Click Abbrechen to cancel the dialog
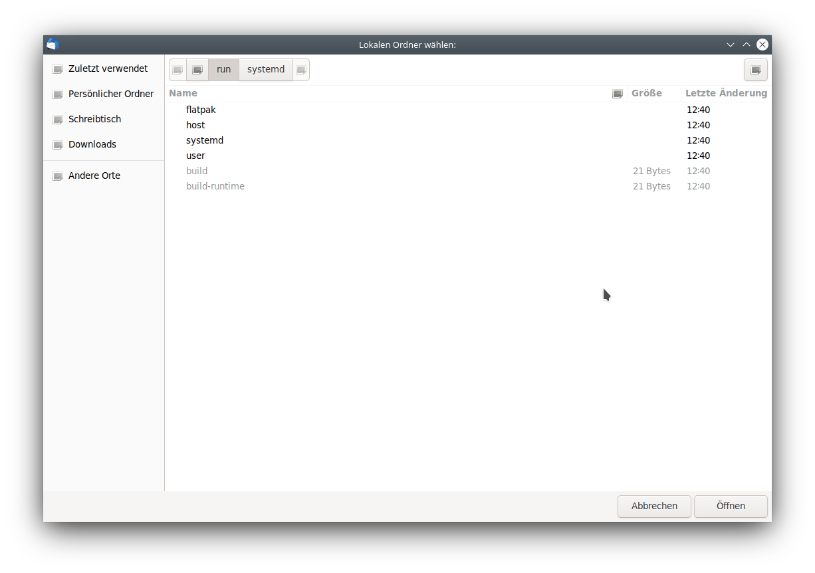This screenshot has height=573, width=815. pyautogui.click(x=654, y=506)
